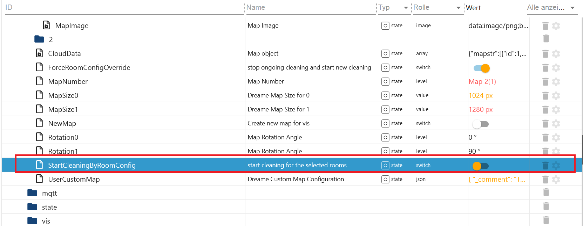Click trash icon for MapNumber row
Screen dimensions: 583x226
coord(545,81)
